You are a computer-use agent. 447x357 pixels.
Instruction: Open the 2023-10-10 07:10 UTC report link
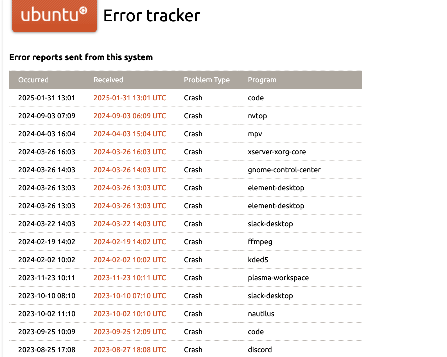point(130,296)
